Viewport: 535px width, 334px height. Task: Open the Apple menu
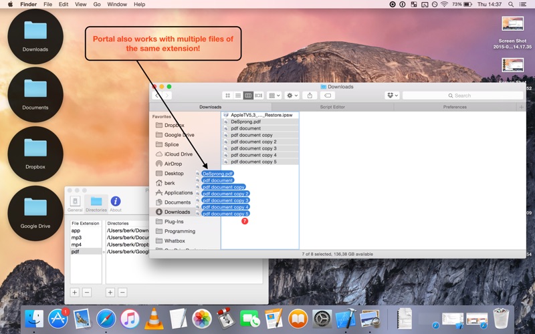(10, 5)
